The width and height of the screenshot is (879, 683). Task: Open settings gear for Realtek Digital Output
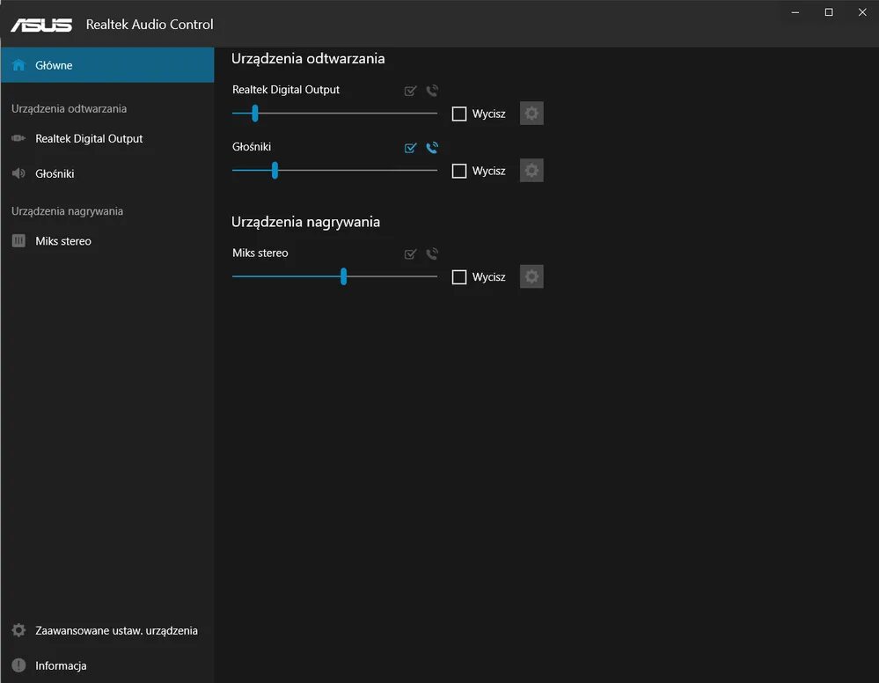[x=531, y=114]
